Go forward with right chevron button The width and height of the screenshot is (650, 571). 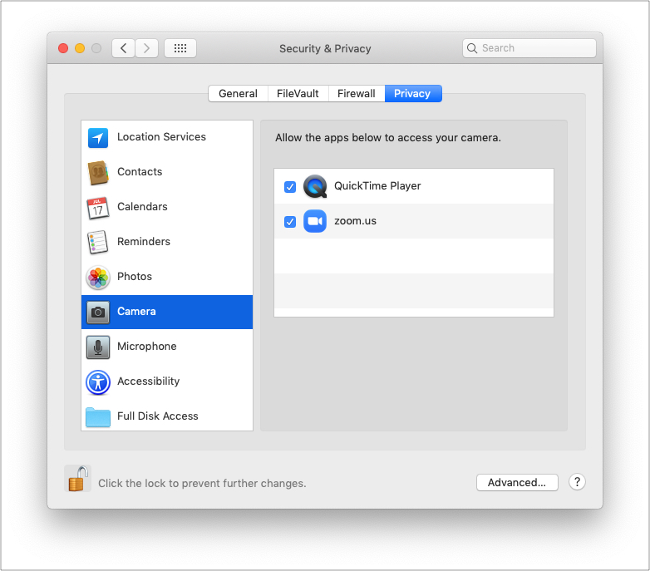[147, 48]
